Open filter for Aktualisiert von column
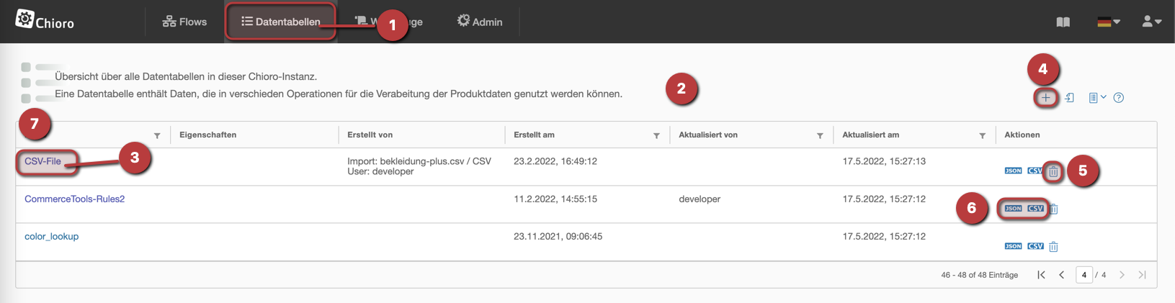This screenshot has height=303, width=1175. coord(820,135)
